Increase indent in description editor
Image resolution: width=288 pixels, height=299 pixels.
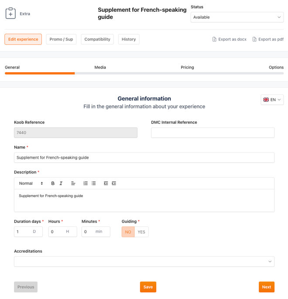[x=114, y=184]
